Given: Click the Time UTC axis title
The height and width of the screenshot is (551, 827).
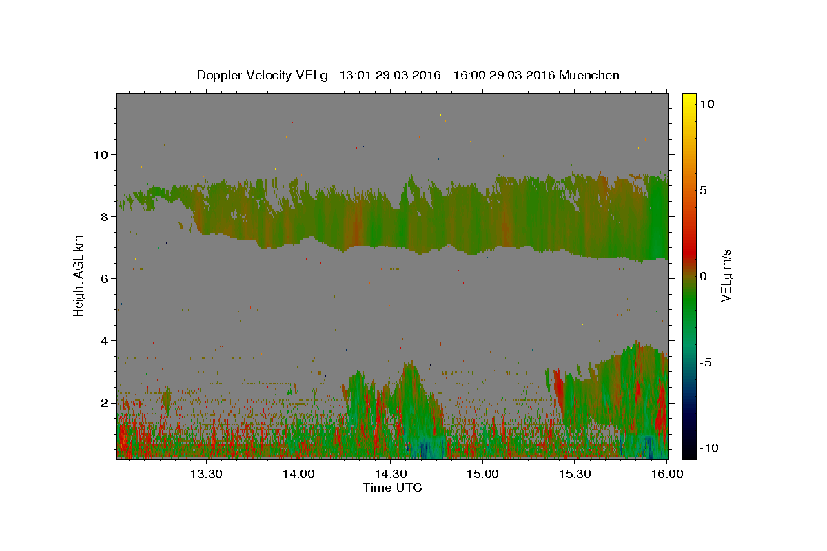Looking at the screenshot, I should (392, 488).
